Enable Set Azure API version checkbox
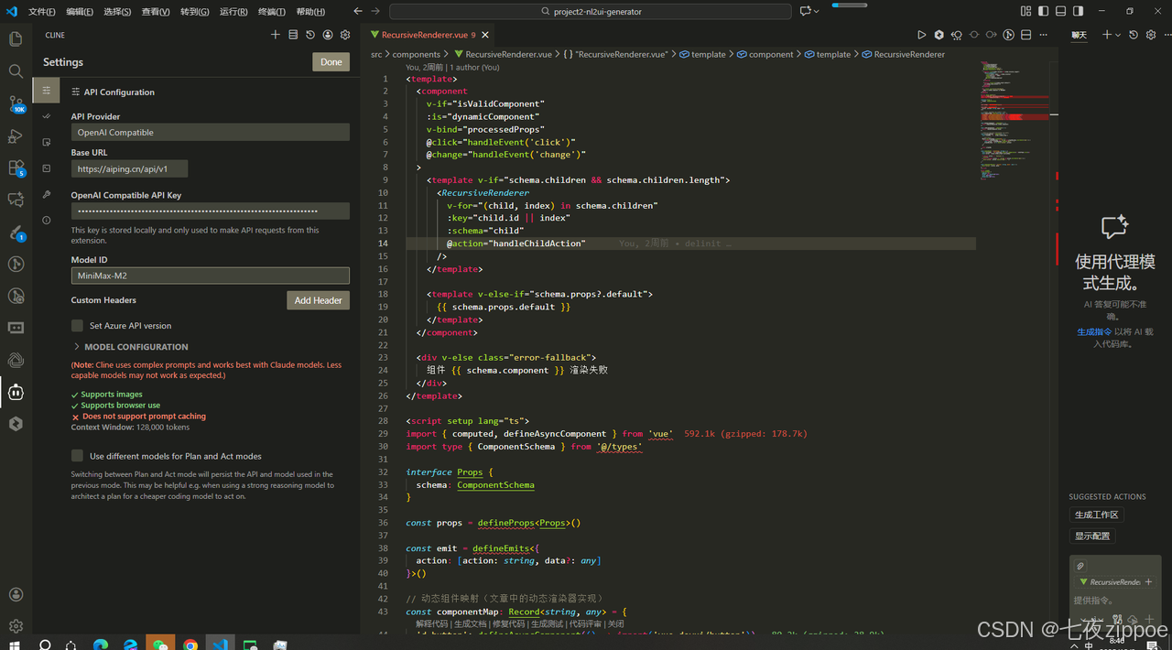1172x650 pixels. point(77,325)
